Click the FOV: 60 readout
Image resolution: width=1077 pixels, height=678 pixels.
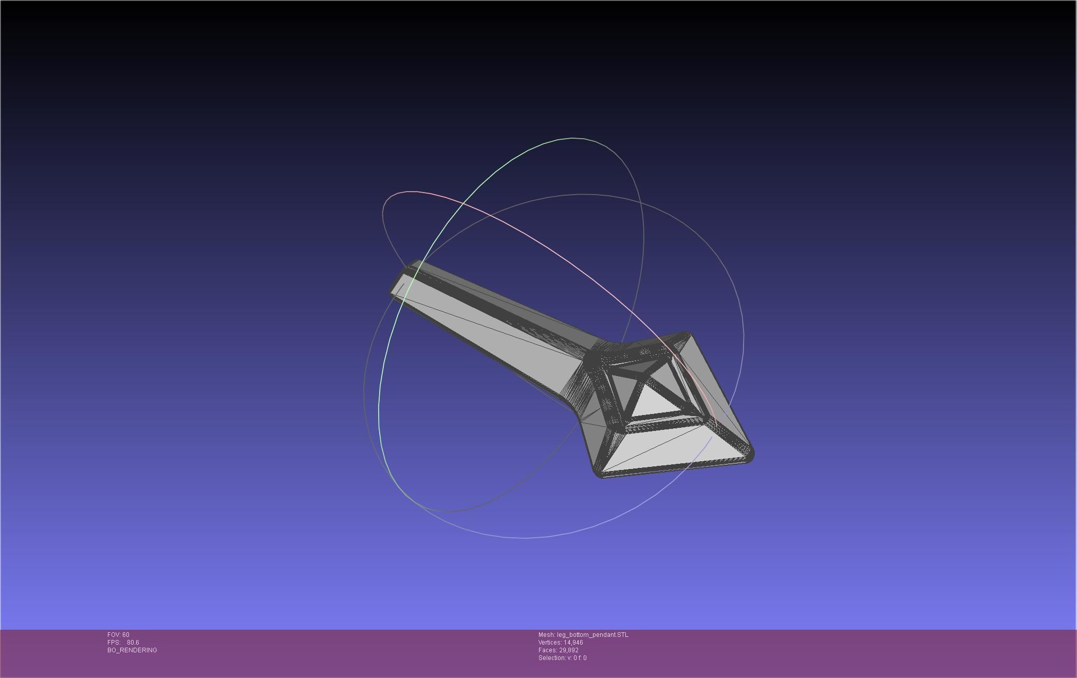pos(118,635)
